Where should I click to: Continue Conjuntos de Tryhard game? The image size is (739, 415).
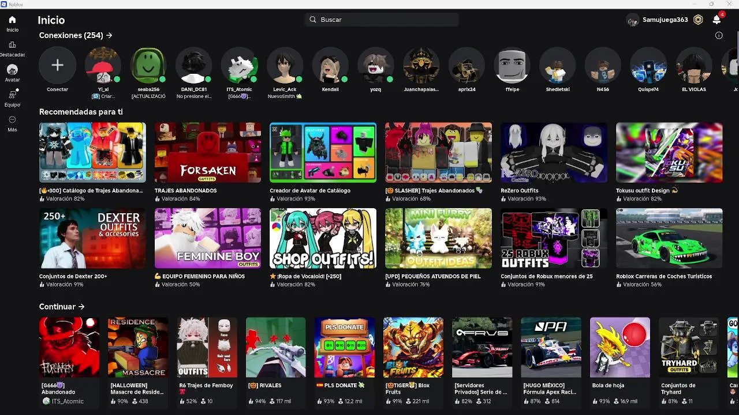[x=689, y=347]
